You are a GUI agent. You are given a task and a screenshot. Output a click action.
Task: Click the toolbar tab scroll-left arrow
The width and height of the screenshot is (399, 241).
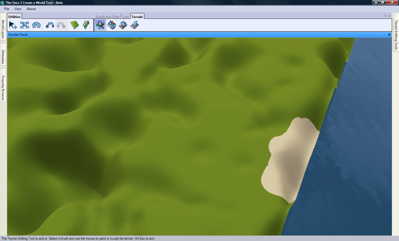pyautogui.click(x=385, y=16)
